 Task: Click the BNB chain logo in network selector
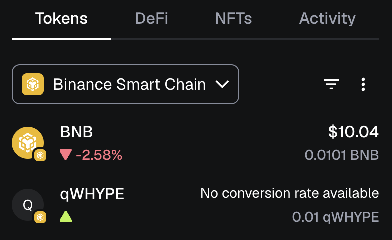(x=33, y=84)
